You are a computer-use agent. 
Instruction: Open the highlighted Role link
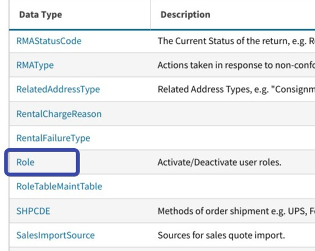pos(25,162)
